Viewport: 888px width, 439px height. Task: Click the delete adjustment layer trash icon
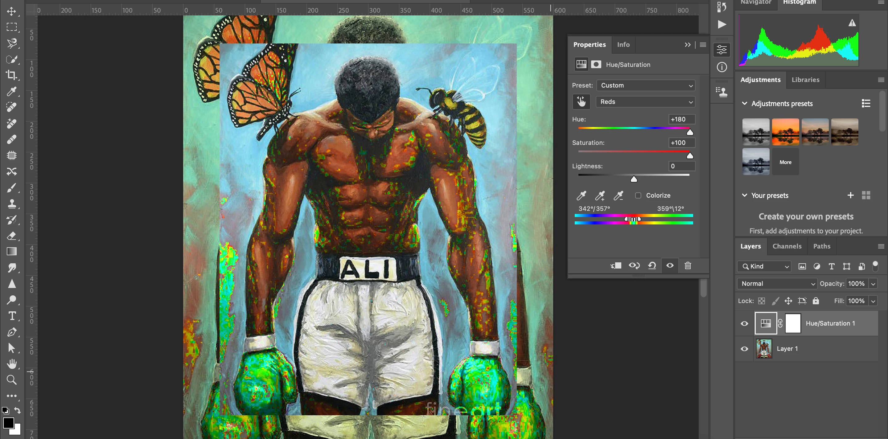(x=687, y=265)
